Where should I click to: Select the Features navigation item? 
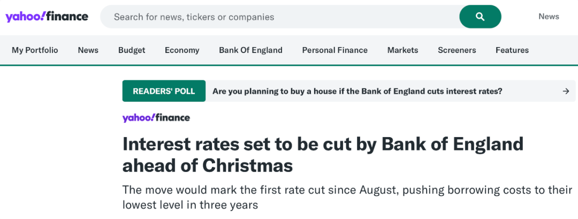(x=512, y=50)
